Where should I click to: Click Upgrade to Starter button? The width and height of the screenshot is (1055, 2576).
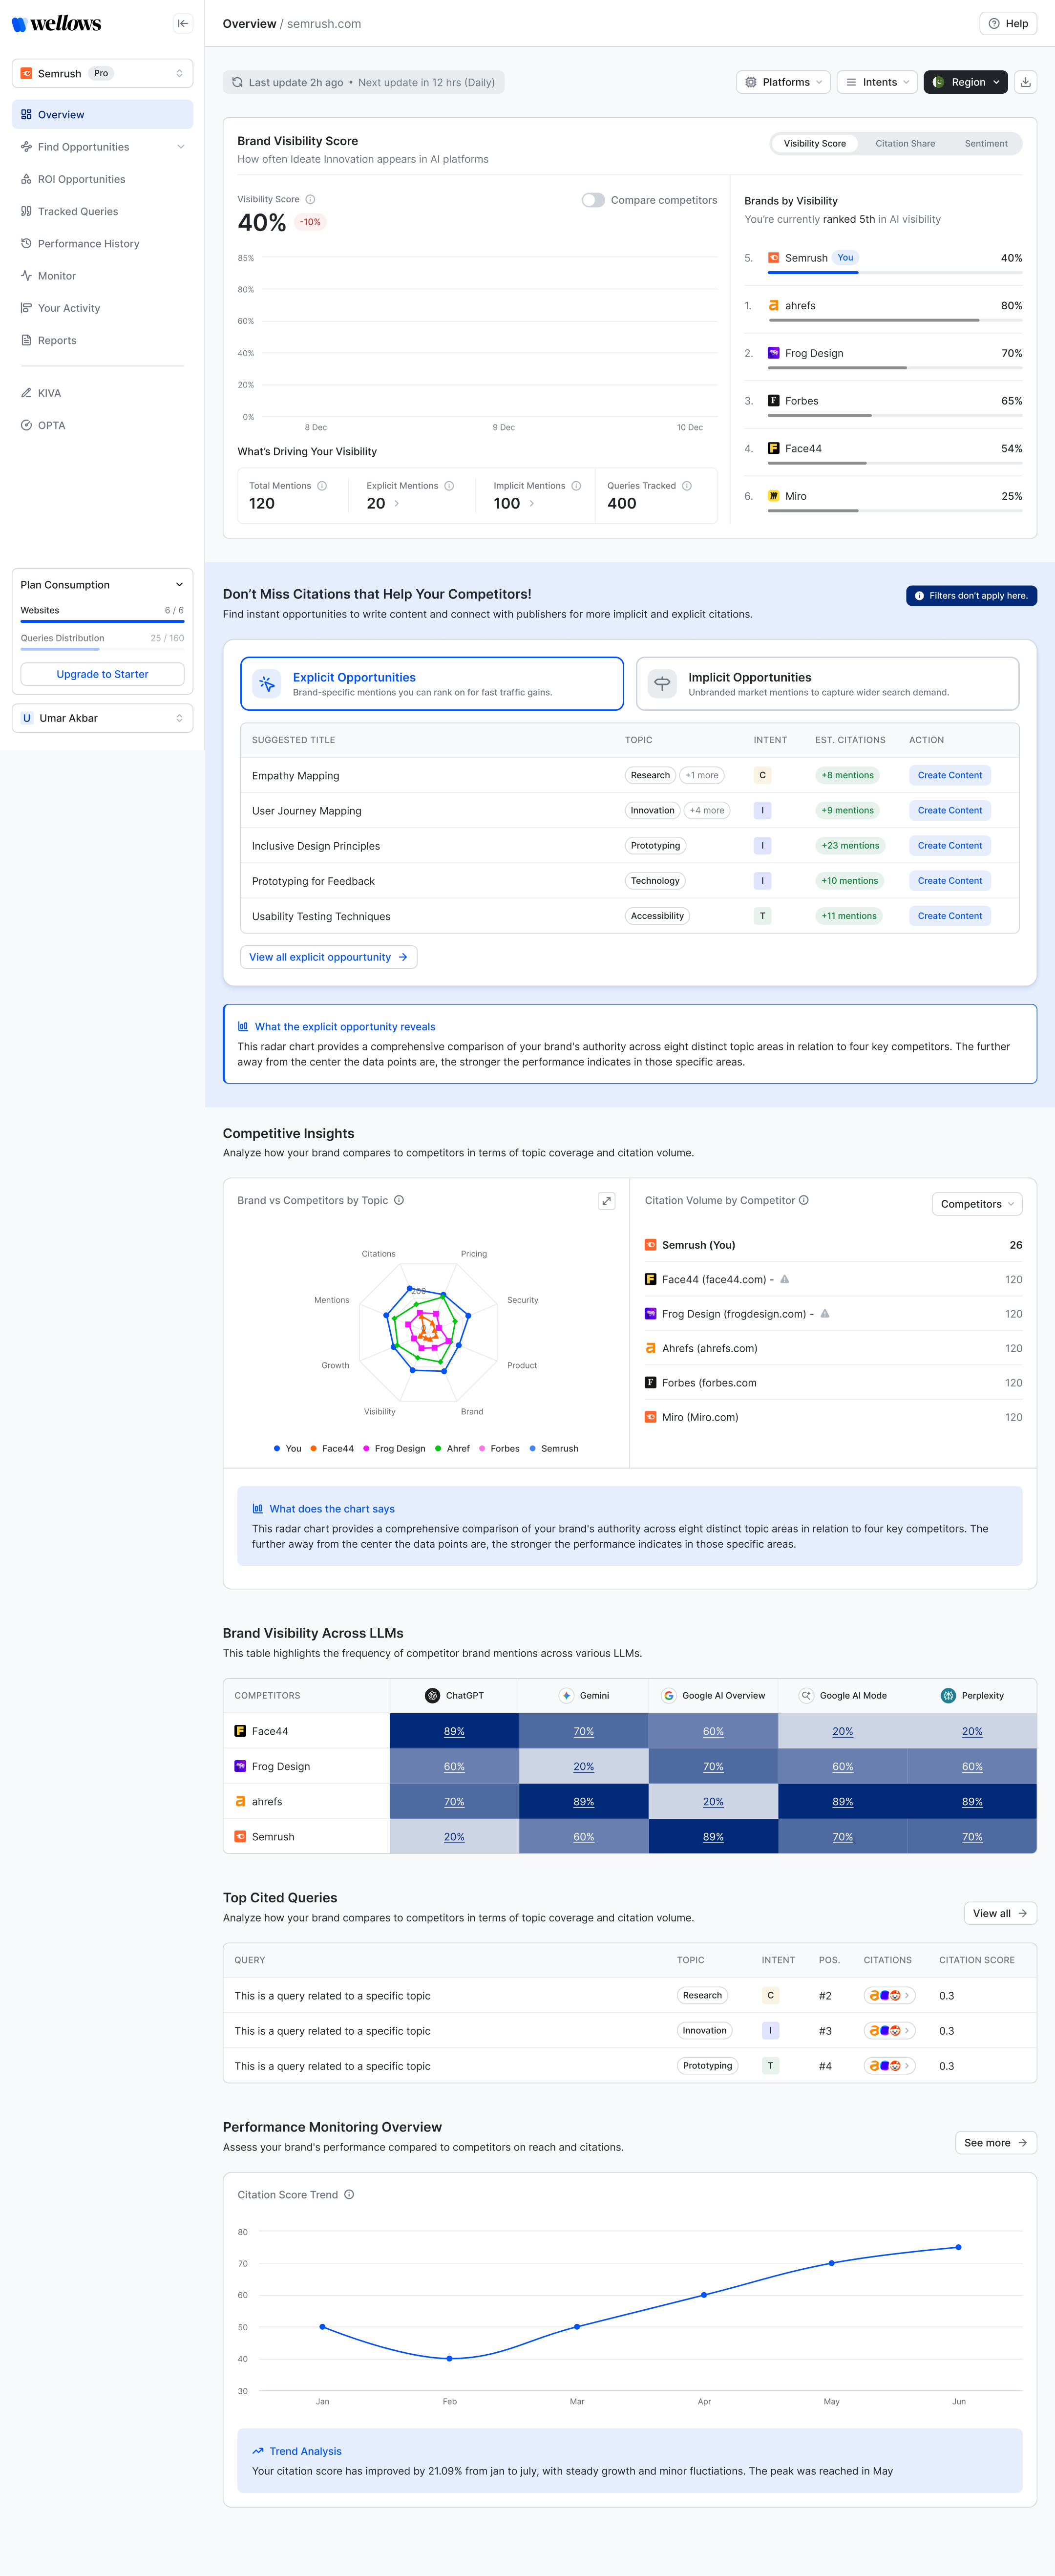click(x=102, y=674)
